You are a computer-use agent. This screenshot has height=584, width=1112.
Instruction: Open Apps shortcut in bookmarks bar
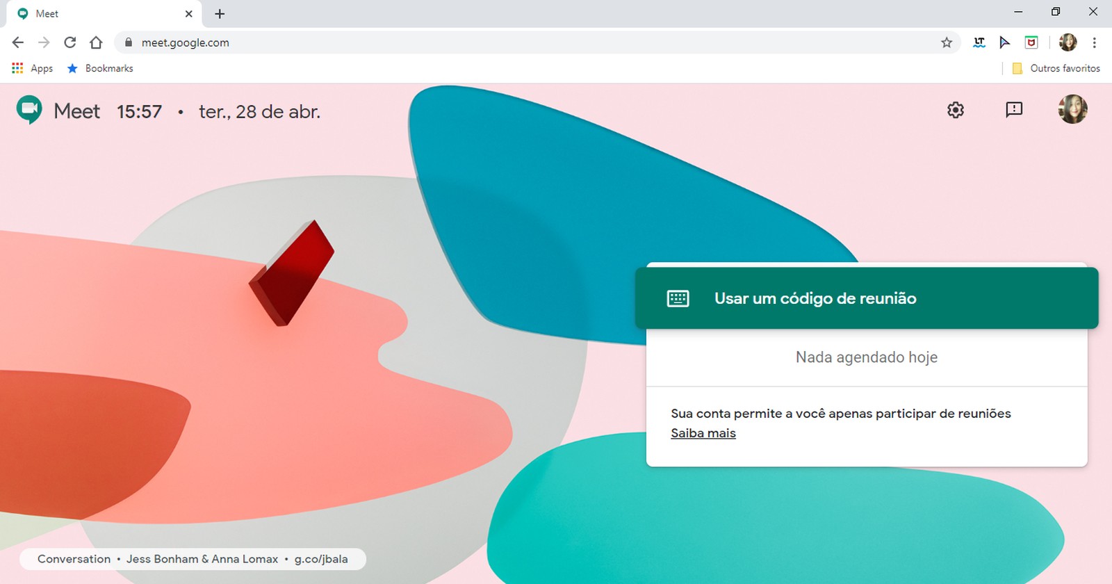pos(33,68)
